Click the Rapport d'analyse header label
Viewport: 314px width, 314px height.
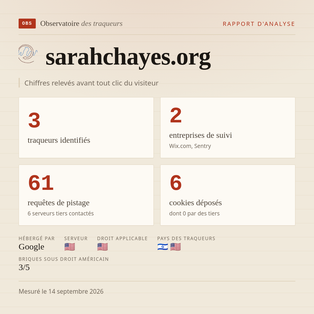(259, 24)
